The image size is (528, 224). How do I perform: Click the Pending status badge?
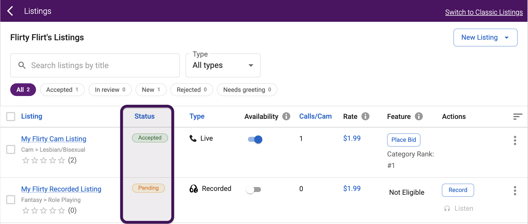pyautogui.click(x=148, y=188)
